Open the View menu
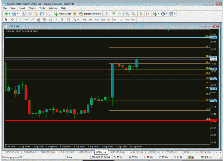224x161 pixels. tap(13, 8)
